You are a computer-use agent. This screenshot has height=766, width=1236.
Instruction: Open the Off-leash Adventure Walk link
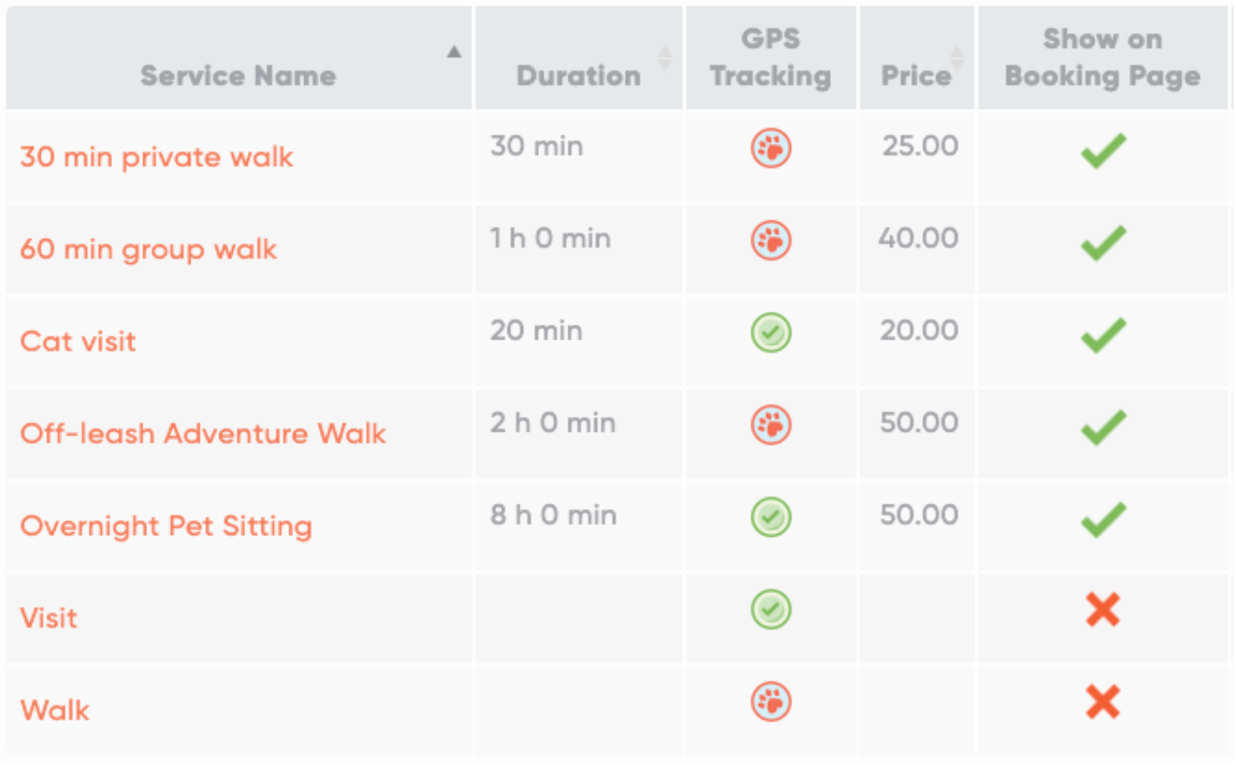point(203,433)
